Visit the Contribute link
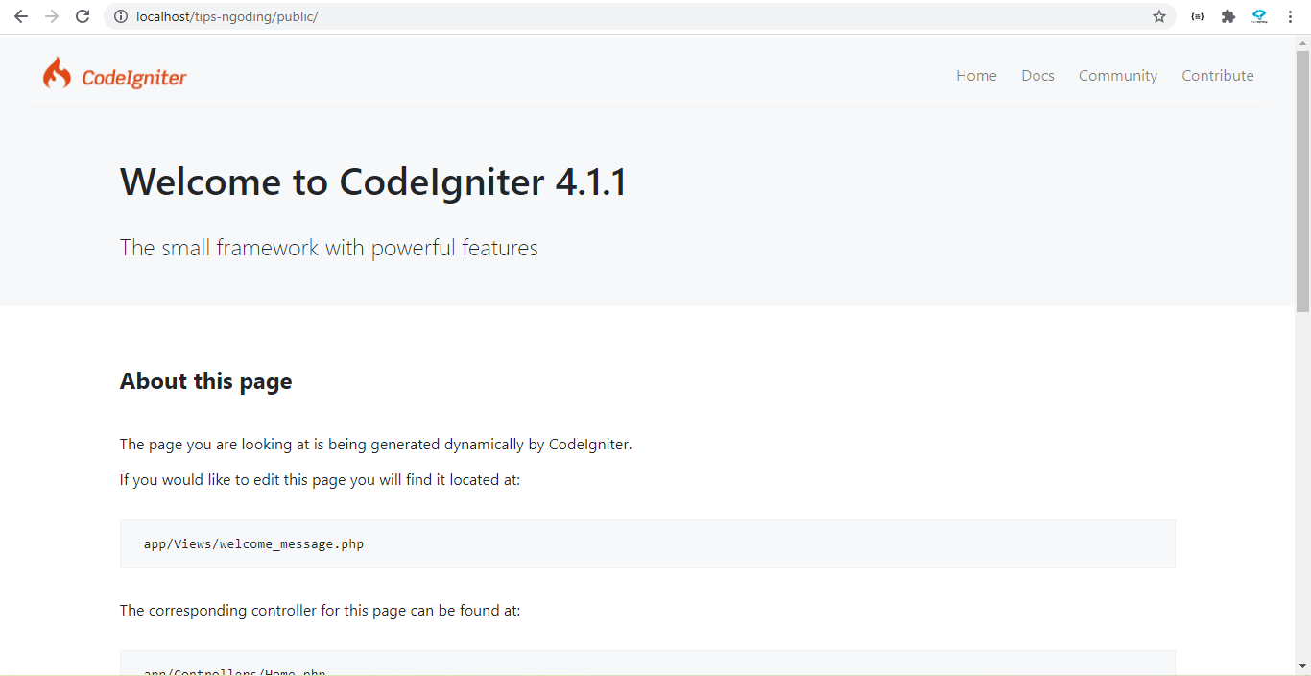Viewport: 1311px width, 676px height. pyautogui.click(x=1218, y=75)
